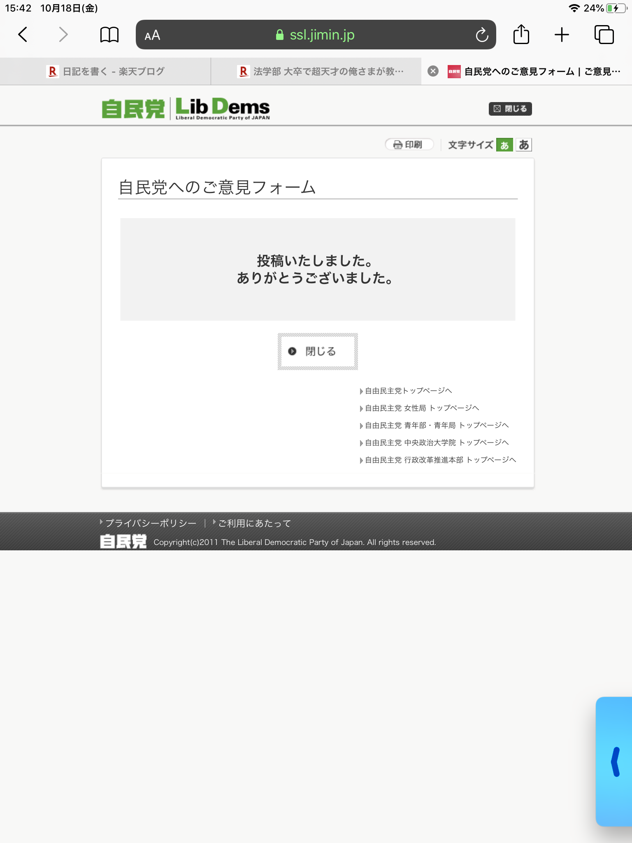Screen dimensions: 632x843
Task: Click the header 閉じる button
Action: coord(510,109)
